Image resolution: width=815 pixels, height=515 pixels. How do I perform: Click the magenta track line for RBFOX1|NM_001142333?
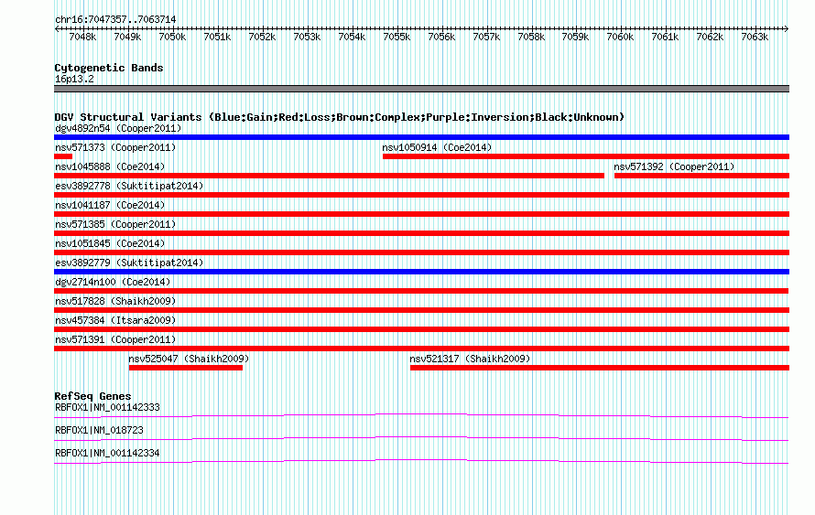pos(421,415)
